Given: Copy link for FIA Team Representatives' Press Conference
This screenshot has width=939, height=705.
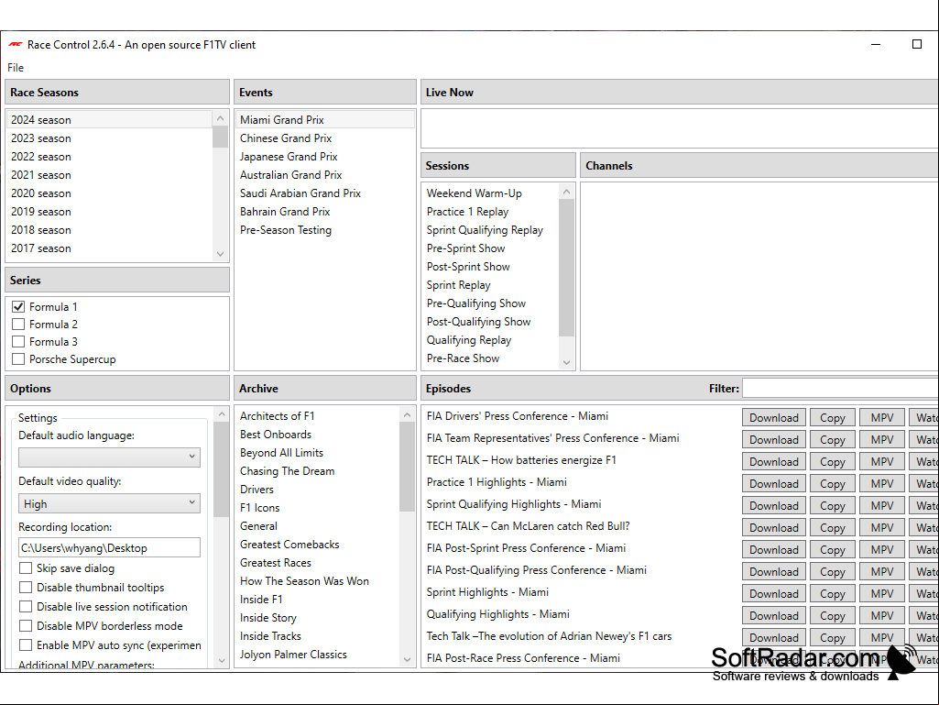Looking at the screenshot, I should [x=833, y=440].
